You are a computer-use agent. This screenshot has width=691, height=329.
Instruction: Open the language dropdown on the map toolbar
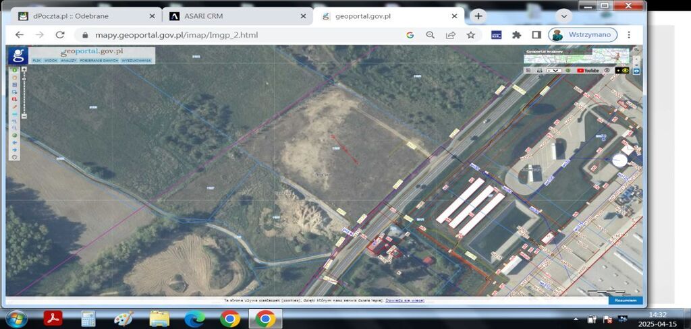coord(554,70)
